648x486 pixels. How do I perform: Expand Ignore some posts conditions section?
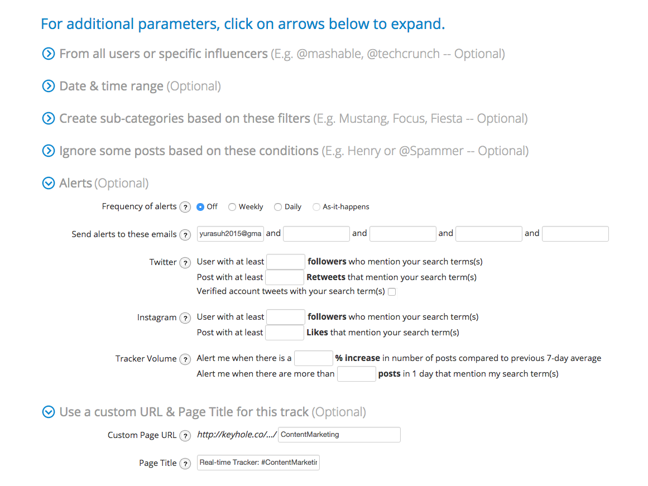coord(49,151)
